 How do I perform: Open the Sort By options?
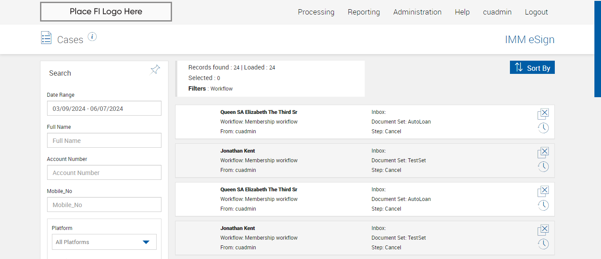click(x=532, y=68)
